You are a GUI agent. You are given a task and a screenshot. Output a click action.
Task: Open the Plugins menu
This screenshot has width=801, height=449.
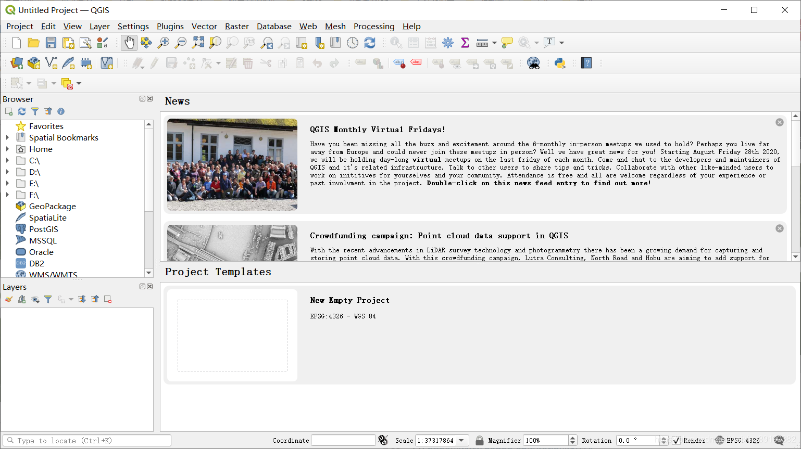point(170,27)
